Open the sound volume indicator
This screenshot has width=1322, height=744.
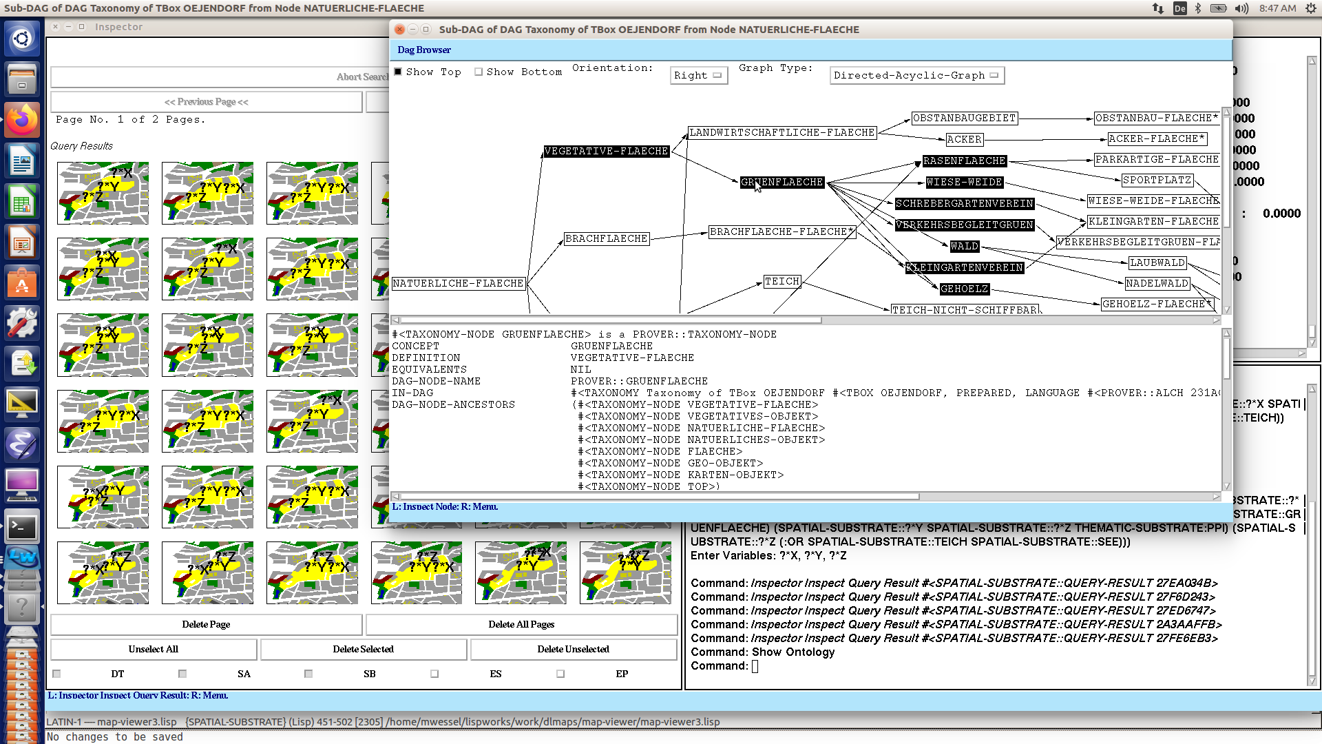[x=1241, y=8]
